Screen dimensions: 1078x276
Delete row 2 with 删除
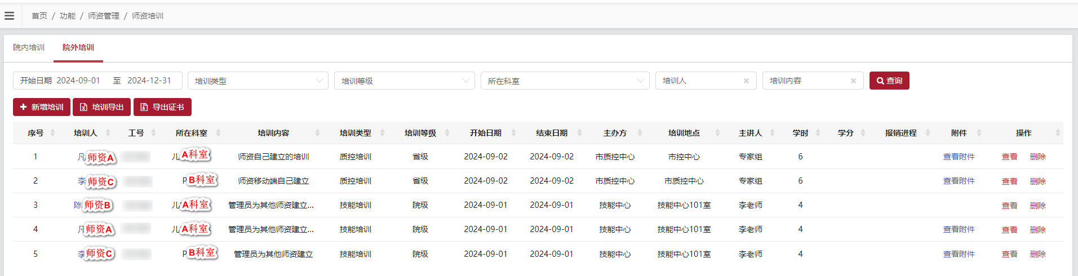pyautogui.click(x=1037, y=181)
